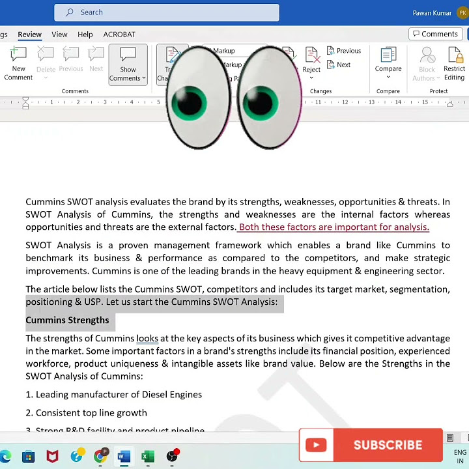Expand the Block Authors dropdown arrow
Screen dimensions: 469x469
pos(438,78)
